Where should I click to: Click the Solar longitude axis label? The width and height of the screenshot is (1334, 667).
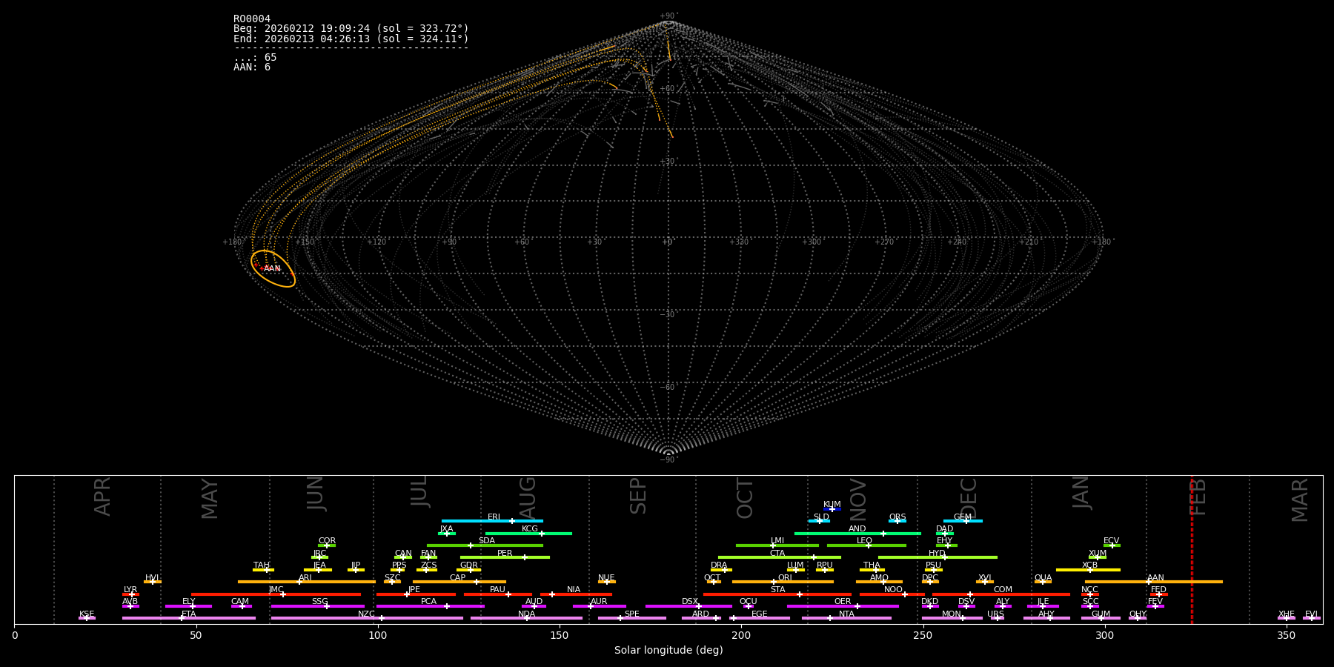[668, 651]
